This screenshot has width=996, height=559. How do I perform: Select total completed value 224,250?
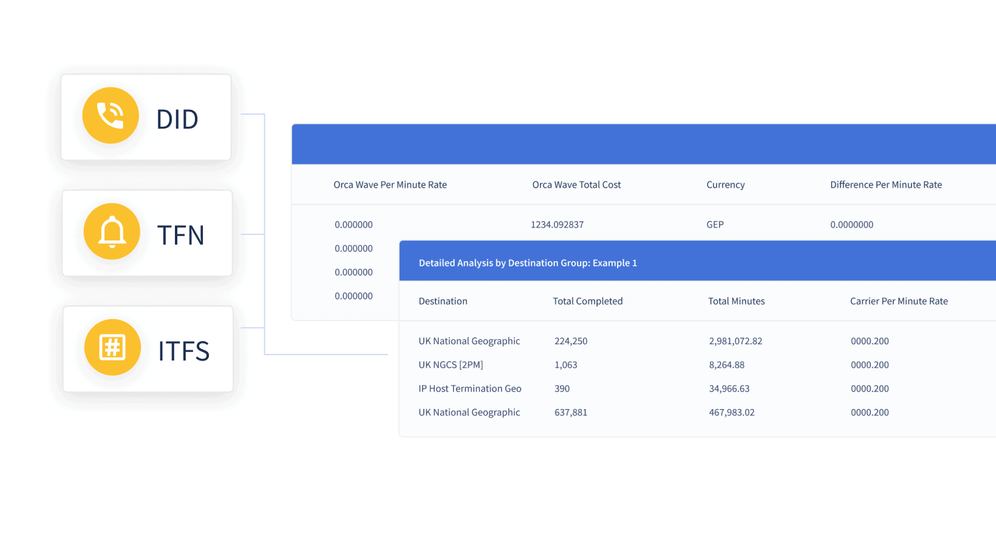pyautogui.click(x=571, y=341)
